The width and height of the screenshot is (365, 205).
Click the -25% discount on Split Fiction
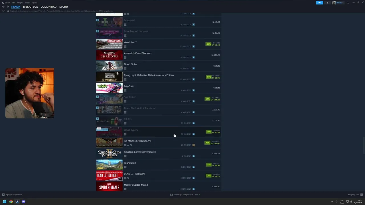click(208, 99)
